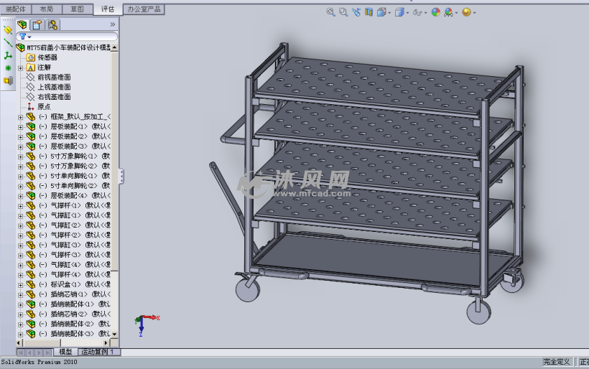
Task: Expand the 标识盒<1> component node
Action: click(21, 284)
